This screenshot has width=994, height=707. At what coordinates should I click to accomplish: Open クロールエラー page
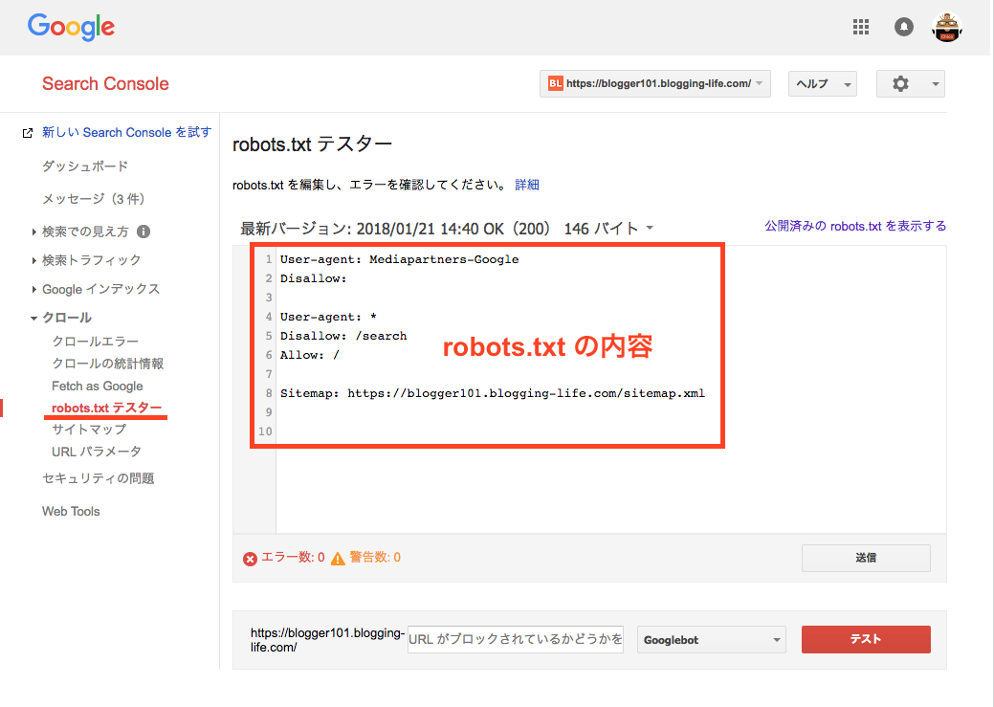(95, 342)
